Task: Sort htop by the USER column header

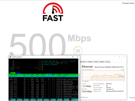Action: click(x=15, y=75)
